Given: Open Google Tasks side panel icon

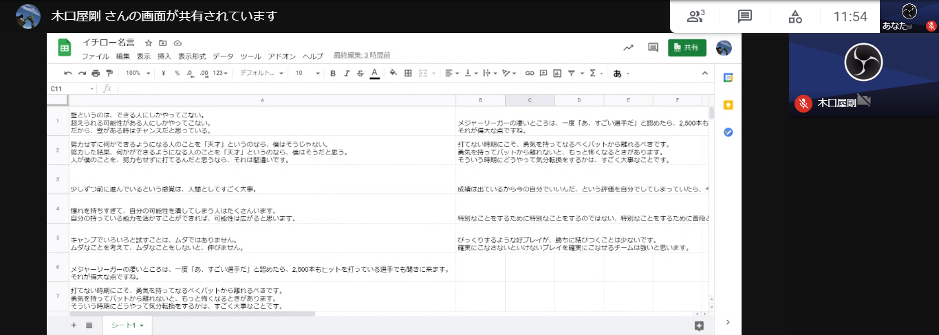Looking at the screenshot, I should [728, 132].
